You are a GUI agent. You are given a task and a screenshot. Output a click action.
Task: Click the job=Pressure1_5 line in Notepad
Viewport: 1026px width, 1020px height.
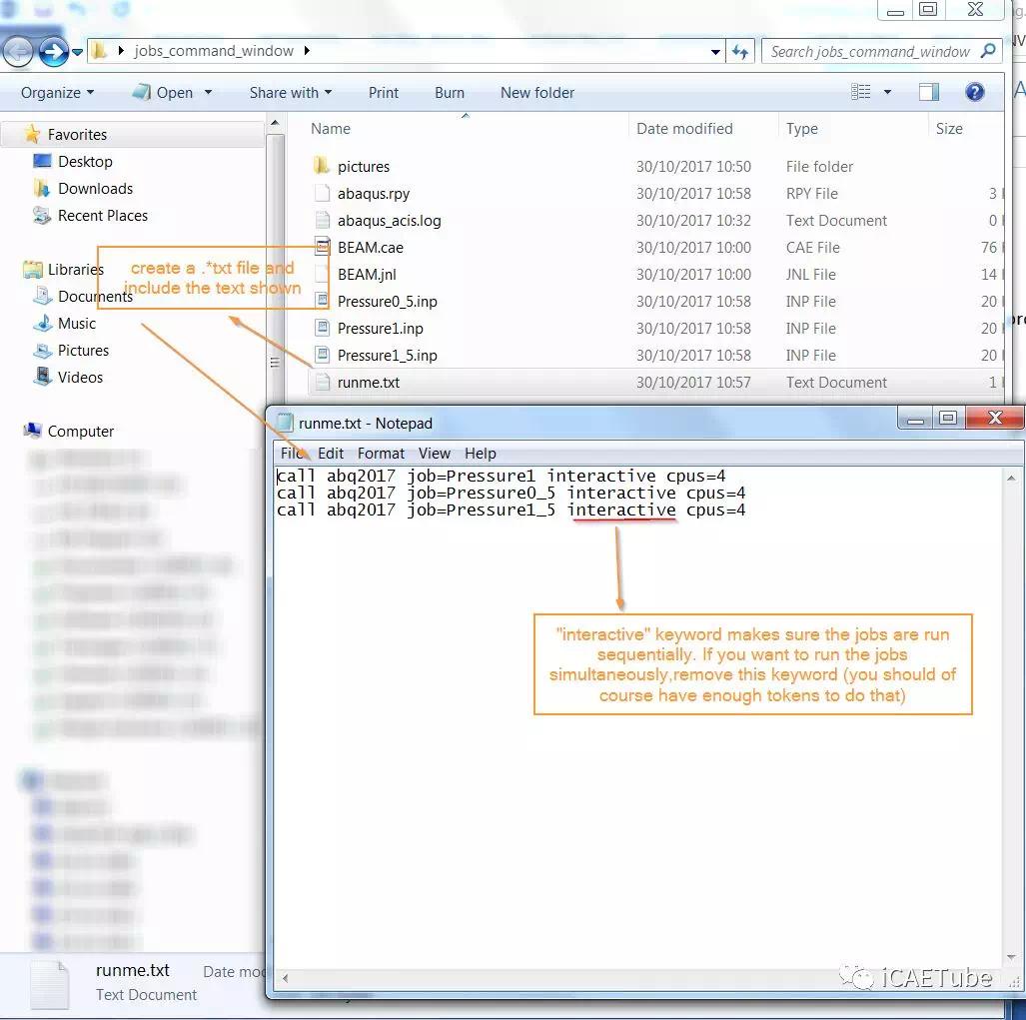511,510
